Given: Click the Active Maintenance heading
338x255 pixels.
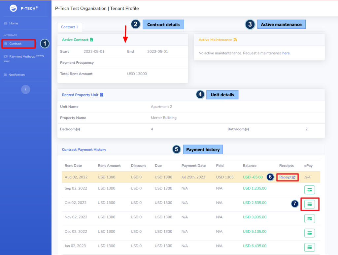Looking at the screenshot, I should pos(215,40).
